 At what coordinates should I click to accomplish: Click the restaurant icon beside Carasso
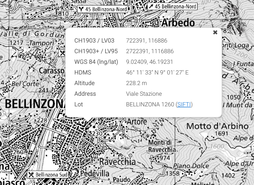point(62,53)
